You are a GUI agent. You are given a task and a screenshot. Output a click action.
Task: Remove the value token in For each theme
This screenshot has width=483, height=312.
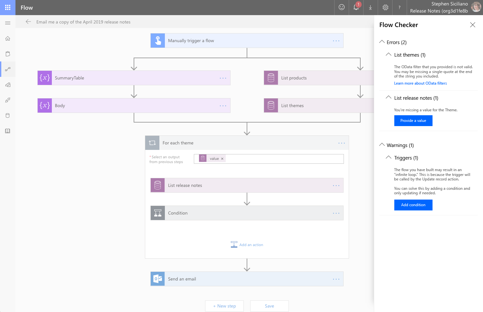pyautogui.click(x=222, y=158)
